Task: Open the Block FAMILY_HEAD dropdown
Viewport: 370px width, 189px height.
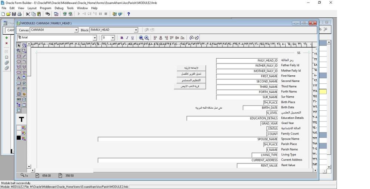Action: (x=136, y=30)
